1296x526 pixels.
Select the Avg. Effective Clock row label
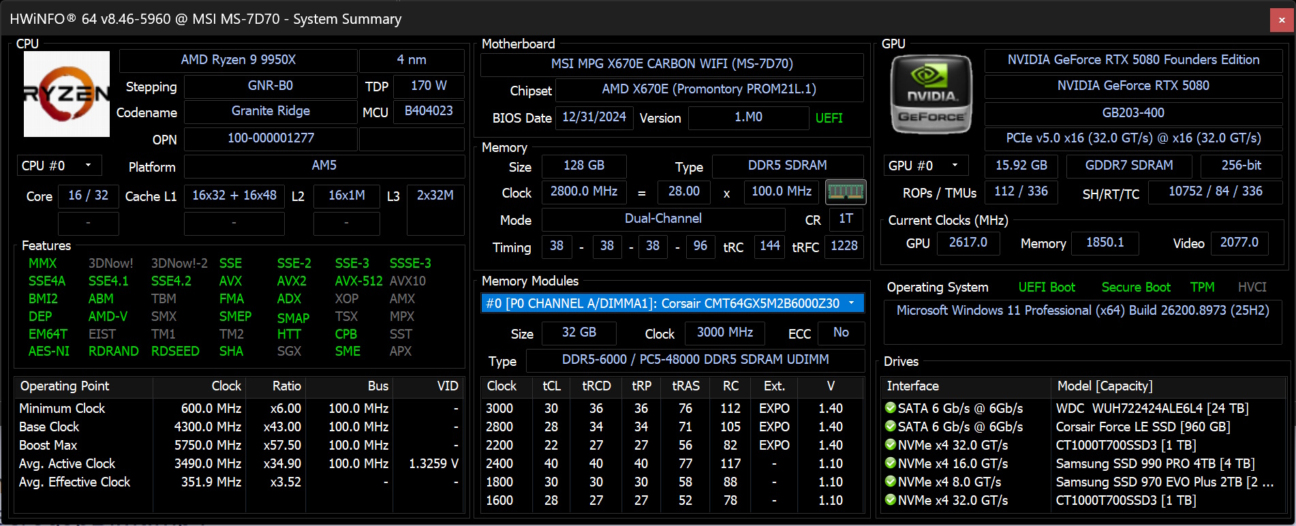coord(75,482)
